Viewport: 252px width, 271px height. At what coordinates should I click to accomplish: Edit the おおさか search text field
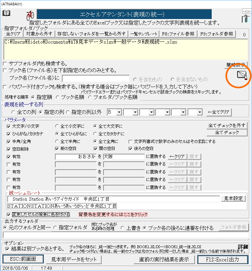point(76,157)
